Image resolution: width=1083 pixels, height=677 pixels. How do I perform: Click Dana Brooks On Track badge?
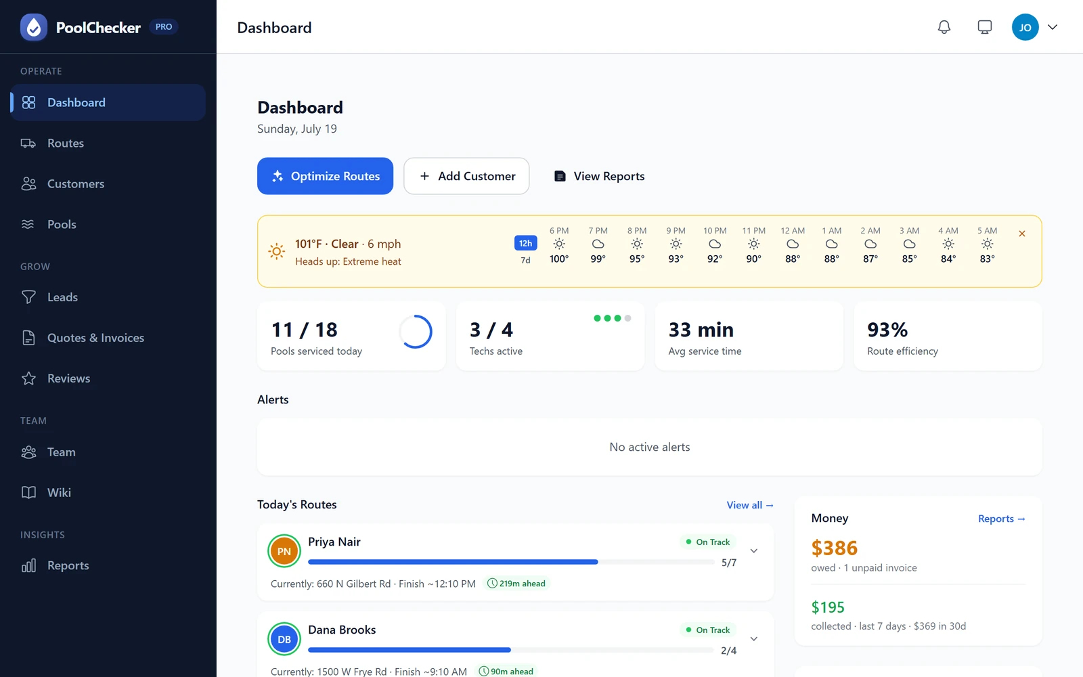(707, 630)
